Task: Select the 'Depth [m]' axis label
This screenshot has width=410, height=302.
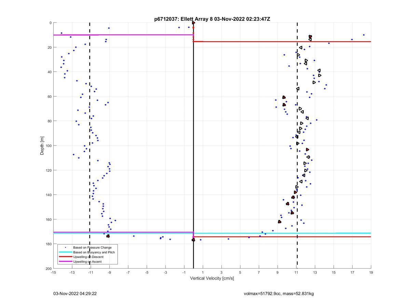Action: click(42, 146)
